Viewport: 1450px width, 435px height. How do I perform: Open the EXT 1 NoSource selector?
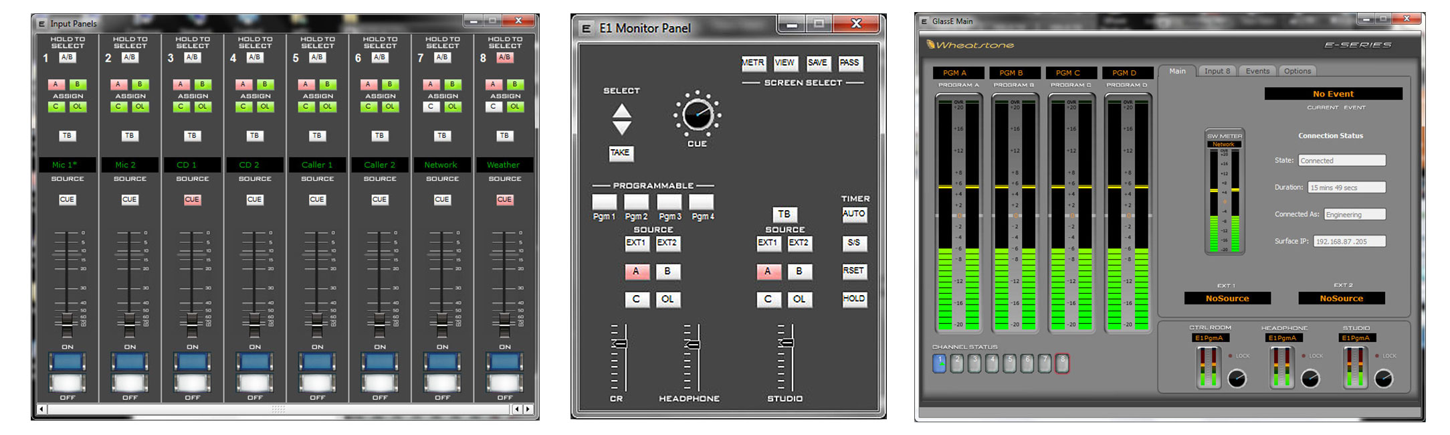pos(1227,298)
